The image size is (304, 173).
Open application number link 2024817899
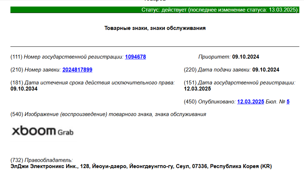pos(77,70)
